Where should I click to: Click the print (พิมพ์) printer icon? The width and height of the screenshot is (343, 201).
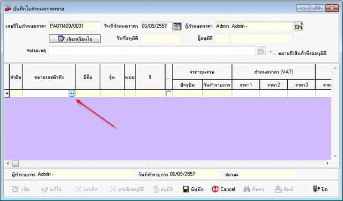pyautogui.click(x=278, y=189)
